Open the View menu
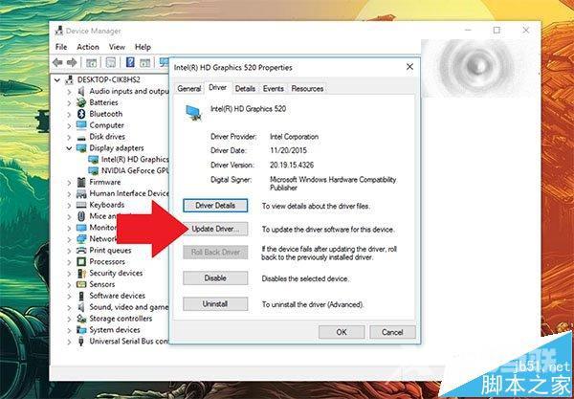Screen dimensions: 574x399 pyautogui.click(x=117, y=47)
